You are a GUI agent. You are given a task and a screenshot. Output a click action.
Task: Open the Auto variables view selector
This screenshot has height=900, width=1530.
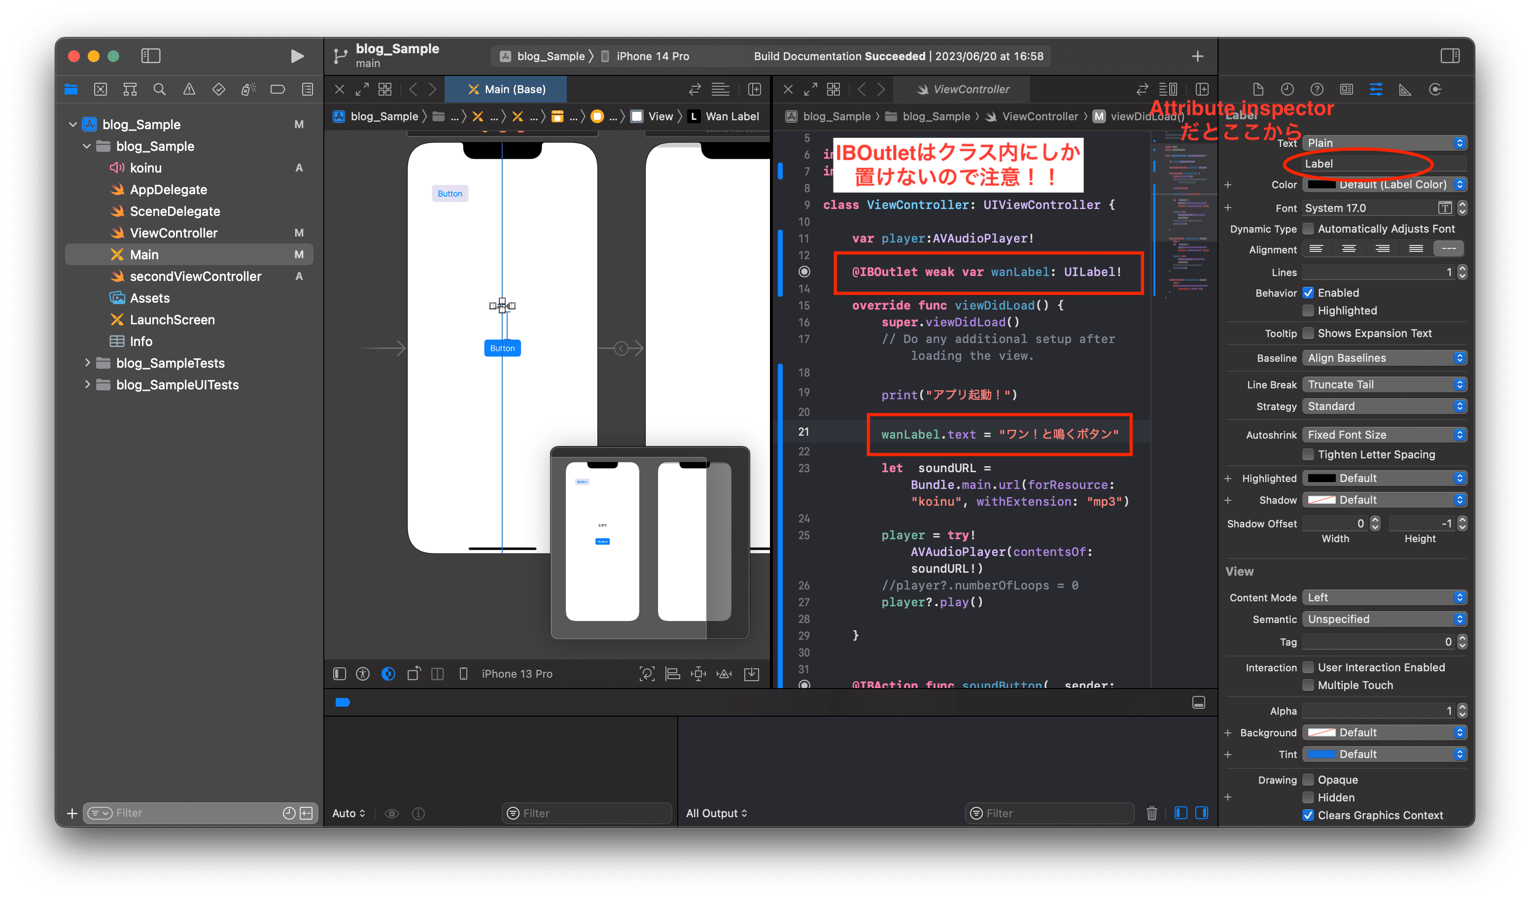[348, 813]
